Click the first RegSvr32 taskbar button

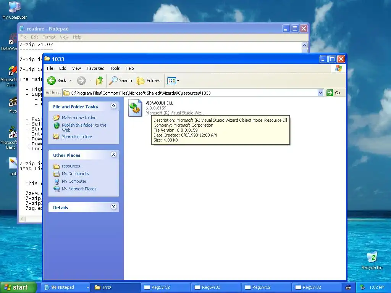click(166, 287)
